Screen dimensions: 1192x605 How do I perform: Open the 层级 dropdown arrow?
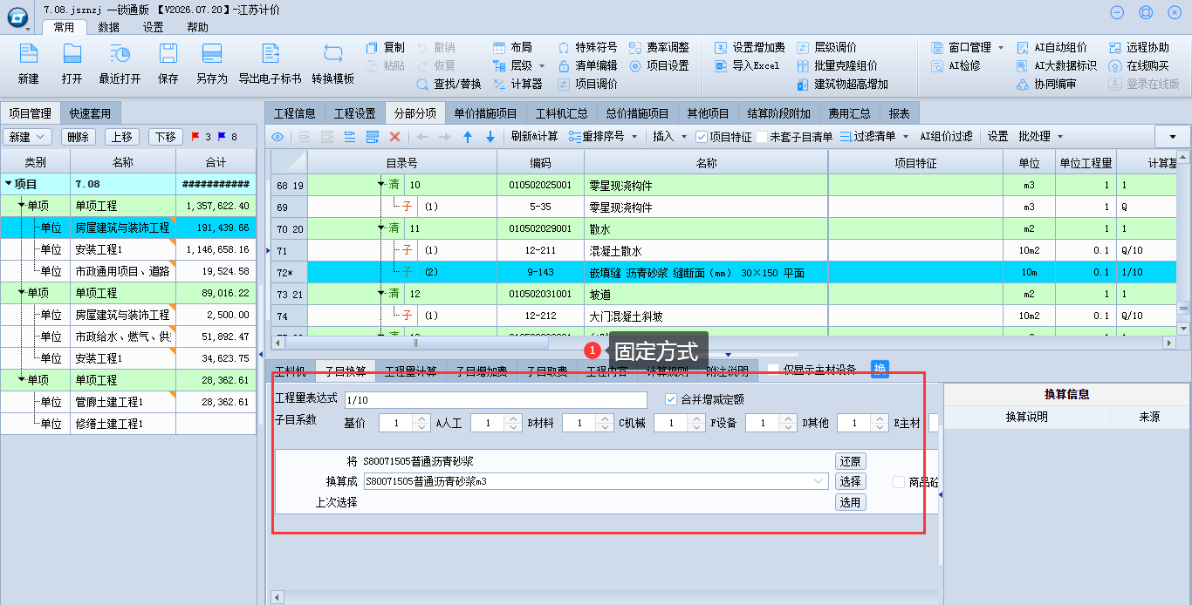point(541,65)
